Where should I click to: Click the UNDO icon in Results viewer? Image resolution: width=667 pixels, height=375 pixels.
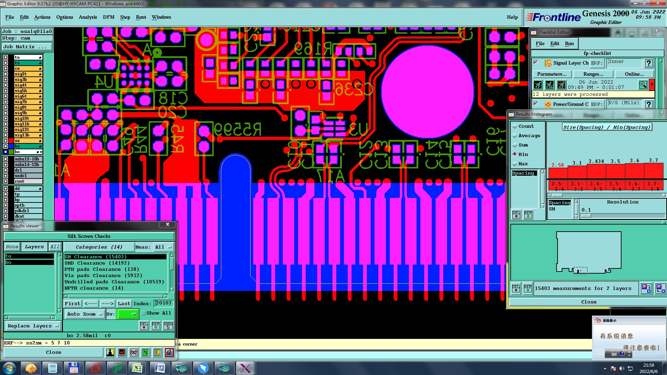tap(168, 326)
